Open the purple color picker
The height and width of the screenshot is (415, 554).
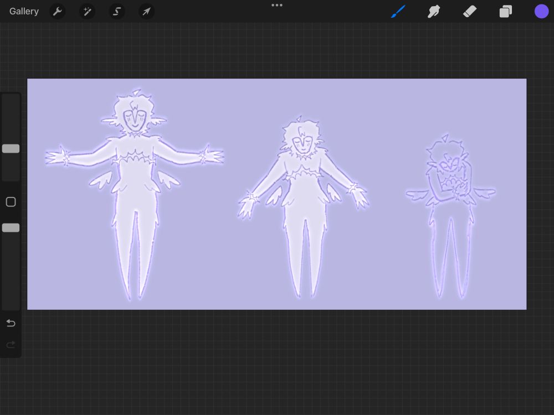[541, 11]
